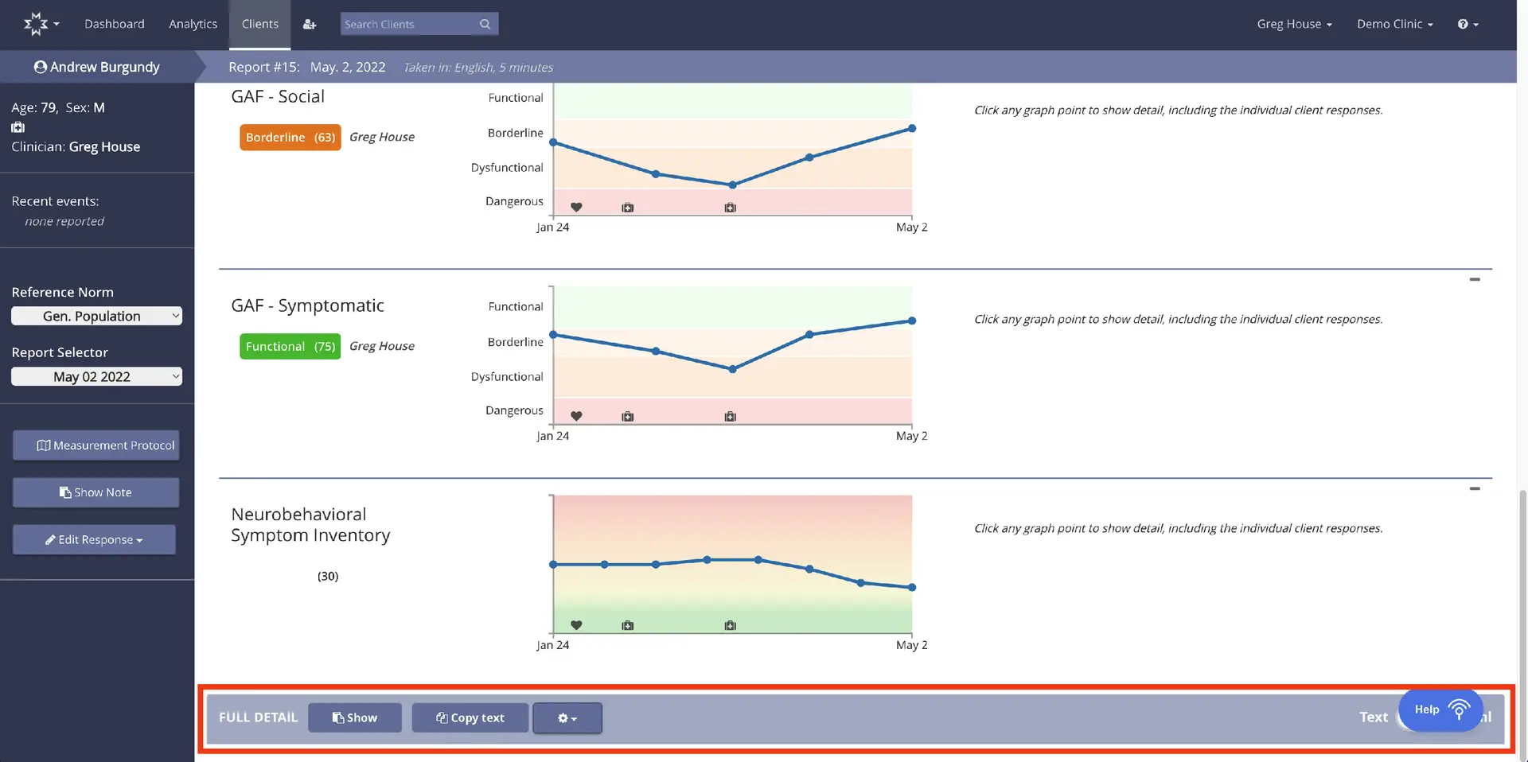Click the camera icon under Clinician info
The height and width of the screenshot is (762, 1528).
pos(18,127)
